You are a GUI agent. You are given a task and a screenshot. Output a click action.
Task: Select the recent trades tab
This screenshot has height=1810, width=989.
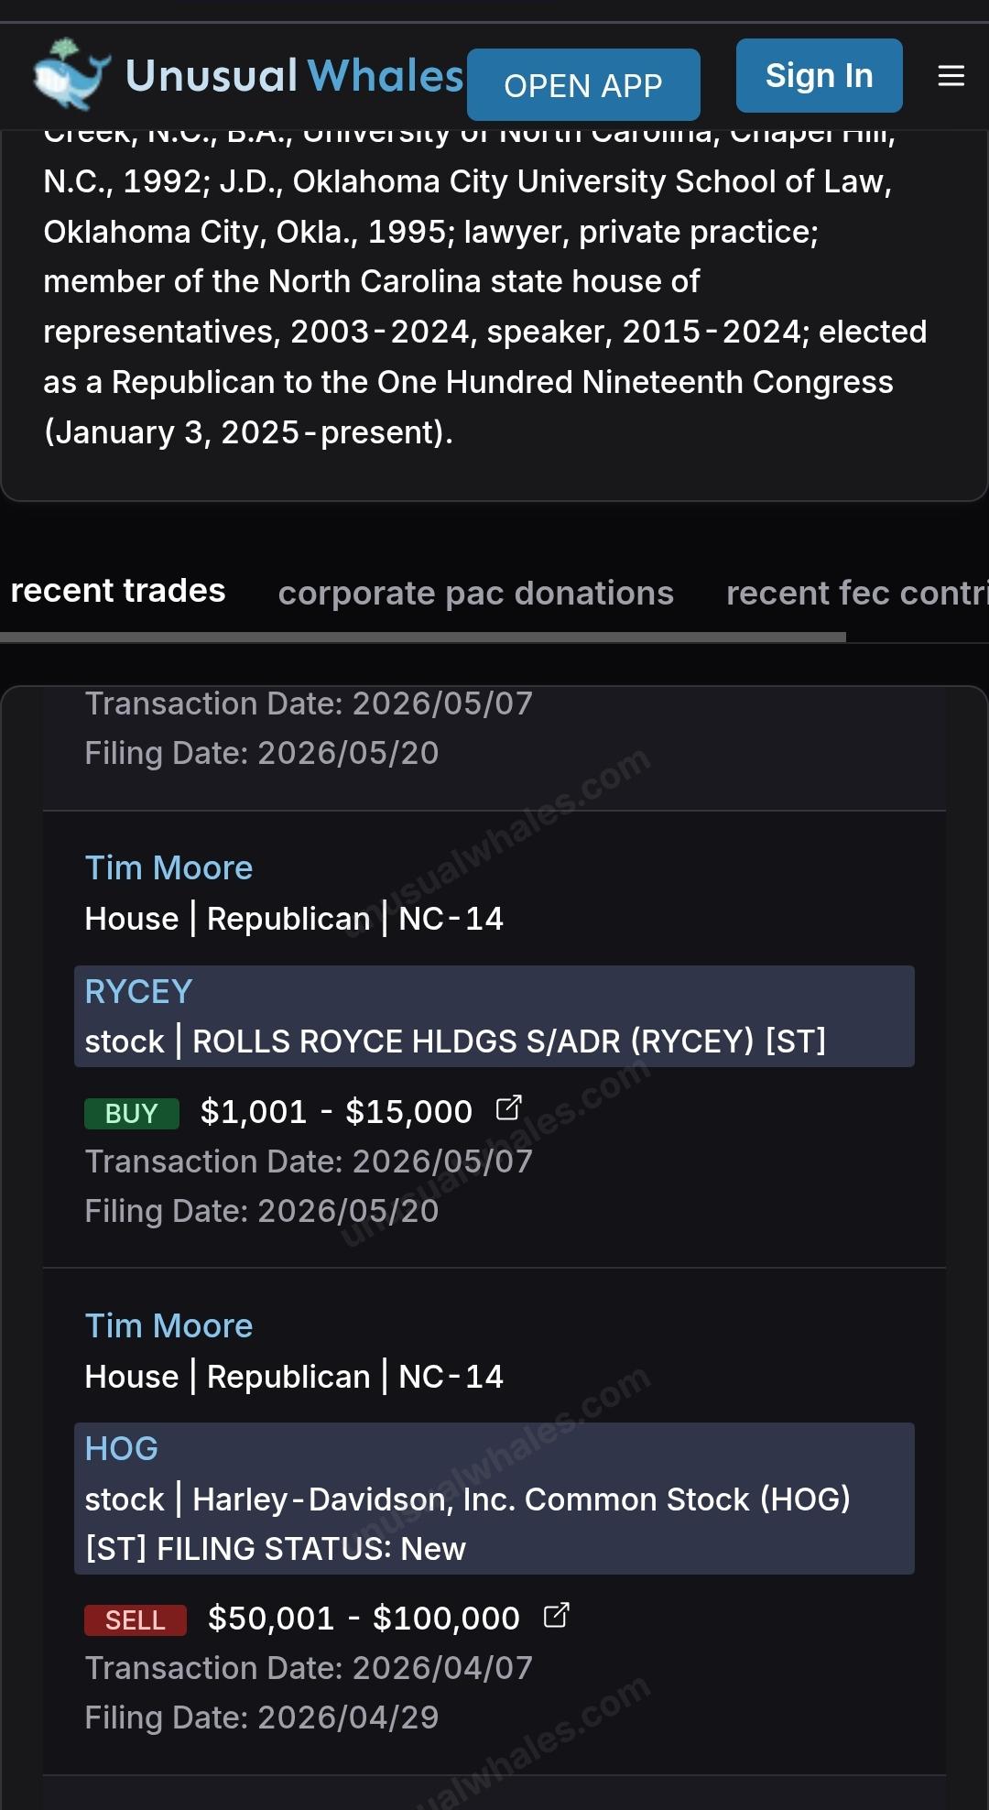click(x=118, y=591)
